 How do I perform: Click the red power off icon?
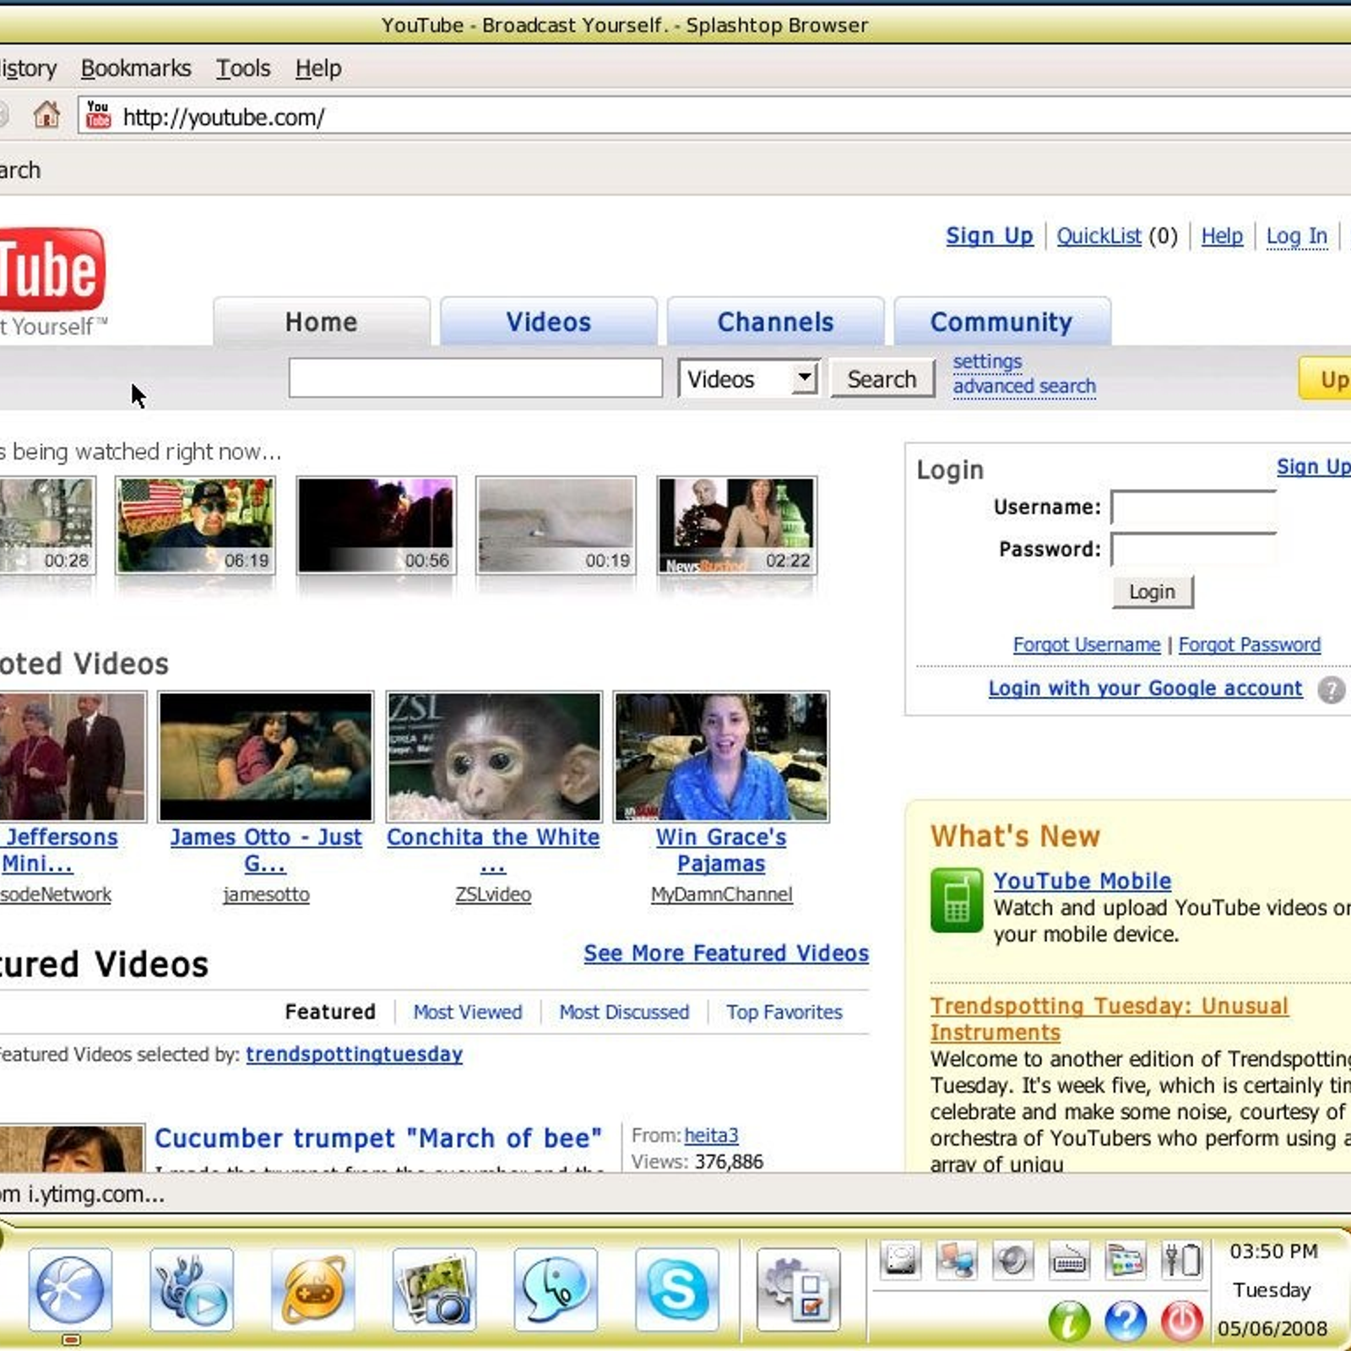pyautogui.click(x=1182, y=1321)
